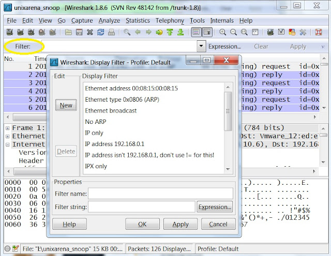
Task: Edit capture file comments in status bar
Action: [x=15, y=249]
